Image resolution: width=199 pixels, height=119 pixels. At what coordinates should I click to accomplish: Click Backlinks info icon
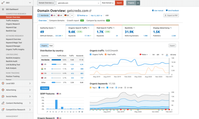134,28
